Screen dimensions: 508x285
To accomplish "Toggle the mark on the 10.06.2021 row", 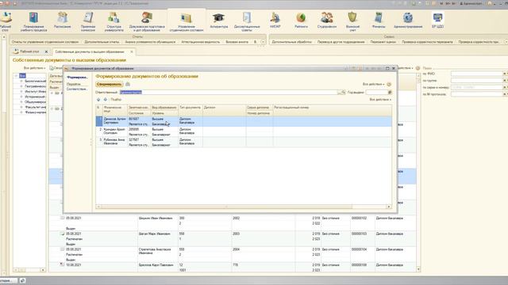I will tap(62, 264).
